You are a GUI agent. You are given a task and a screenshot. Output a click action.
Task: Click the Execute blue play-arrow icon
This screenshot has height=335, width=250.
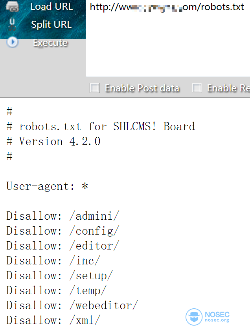click(x=13, y=42)
